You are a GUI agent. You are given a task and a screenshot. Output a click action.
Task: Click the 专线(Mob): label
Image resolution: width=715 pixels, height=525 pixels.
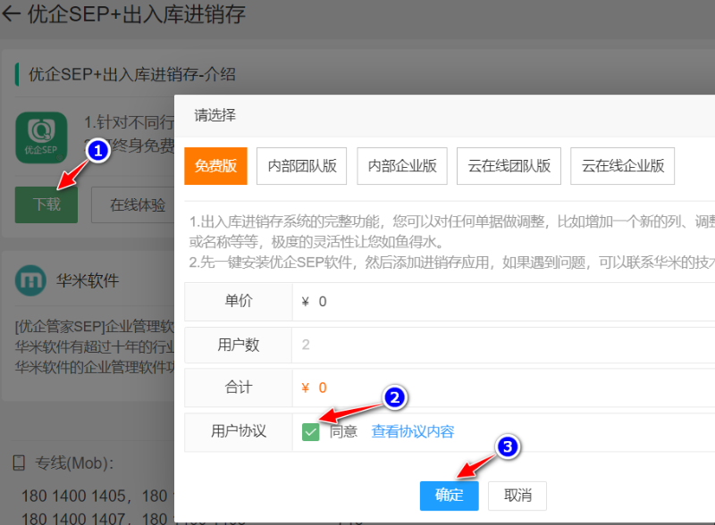click(x=74, y=463)
